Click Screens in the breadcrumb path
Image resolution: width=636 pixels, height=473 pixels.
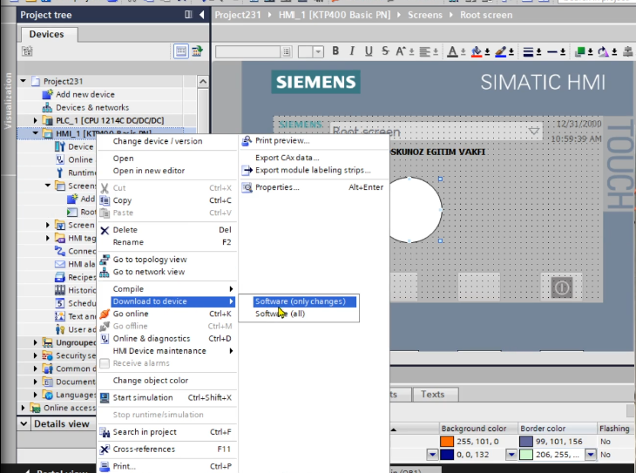click(x=424, y=15)
